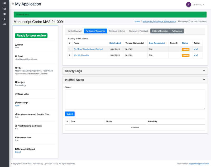The width and height of the screenshot is (211, 167).
Task: Dismiss the Invitation sent alert
Action: coord(203,15)
